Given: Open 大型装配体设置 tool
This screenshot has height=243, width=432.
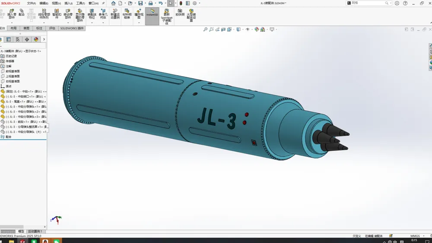Looking at the screenshot, I should point(191,15).
